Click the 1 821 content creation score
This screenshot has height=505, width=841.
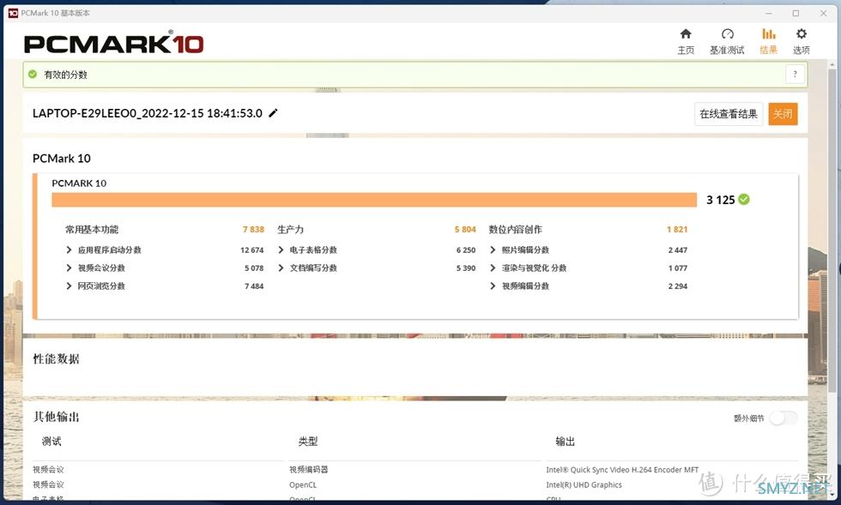pyautogui.click(x=677, y=230)
